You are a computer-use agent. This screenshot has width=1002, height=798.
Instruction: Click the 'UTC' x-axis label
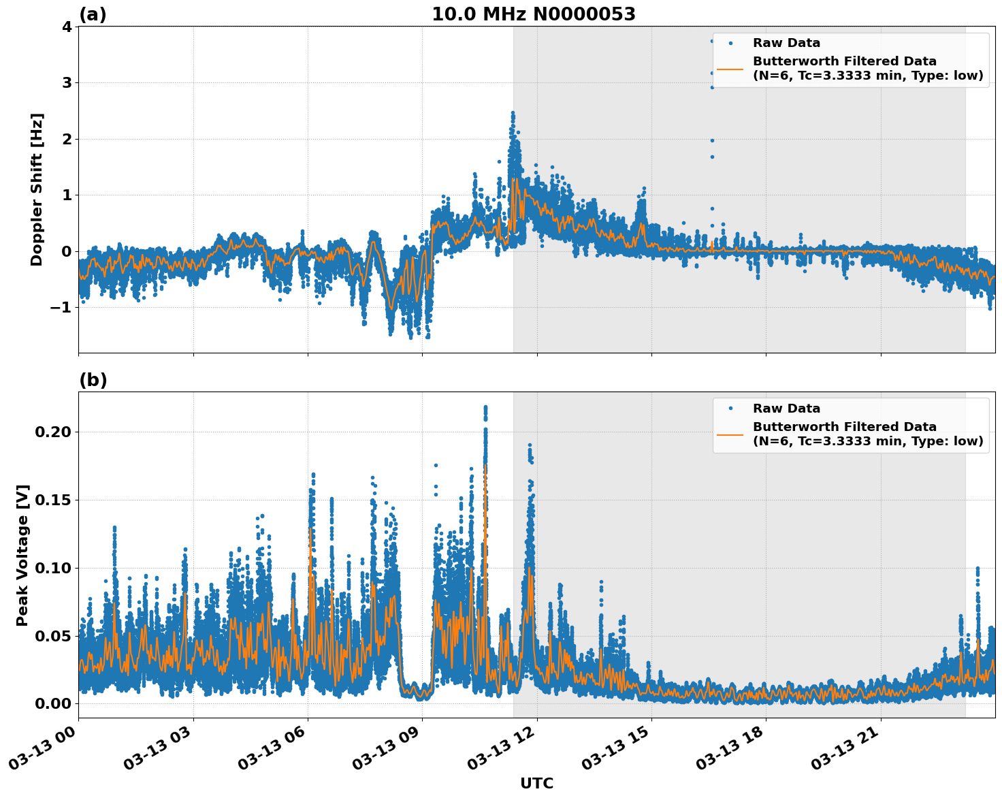pyautogui.click(x=537, y=783)
